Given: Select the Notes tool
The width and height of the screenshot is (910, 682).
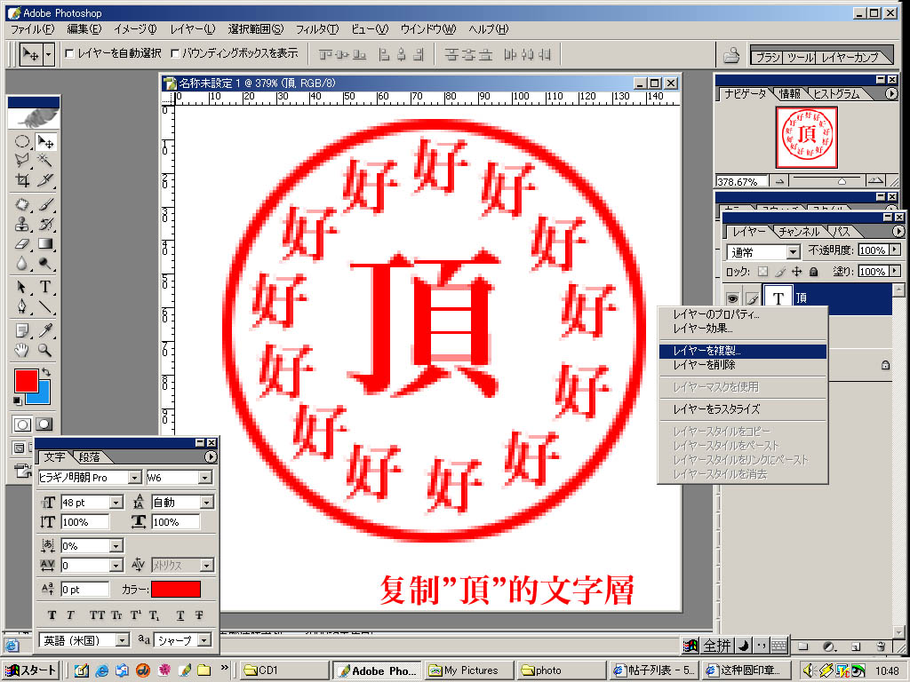Looking at the screenshot, I should click(x=22, y=330).
